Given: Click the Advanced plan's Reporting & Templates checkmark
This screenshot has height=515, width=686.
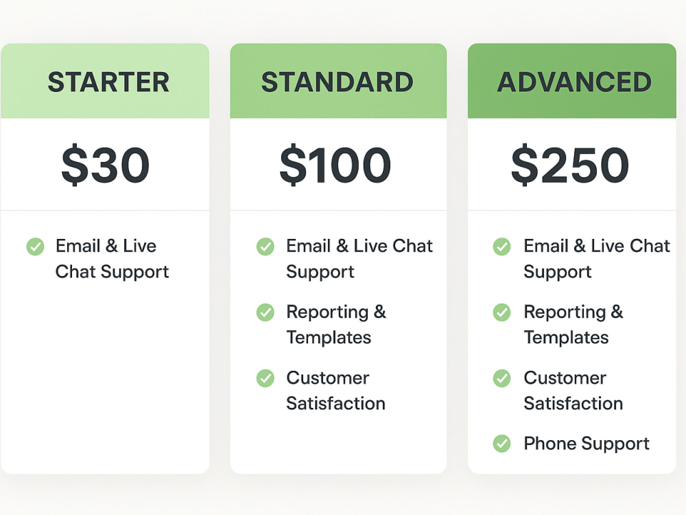Looking at the screenshot, I should pyautogui.click(x=502, y=312).
